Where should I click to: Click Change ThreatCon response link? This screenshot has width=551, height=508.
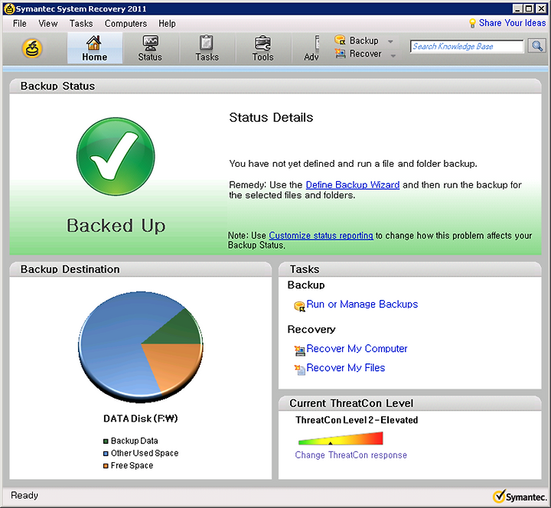coord(350,455)
